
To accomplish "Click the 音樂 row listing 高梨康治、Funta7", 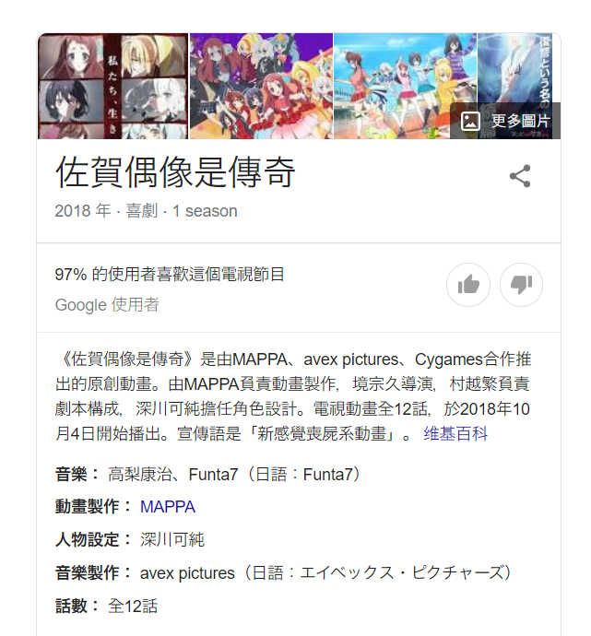I will tap(207, 474).
